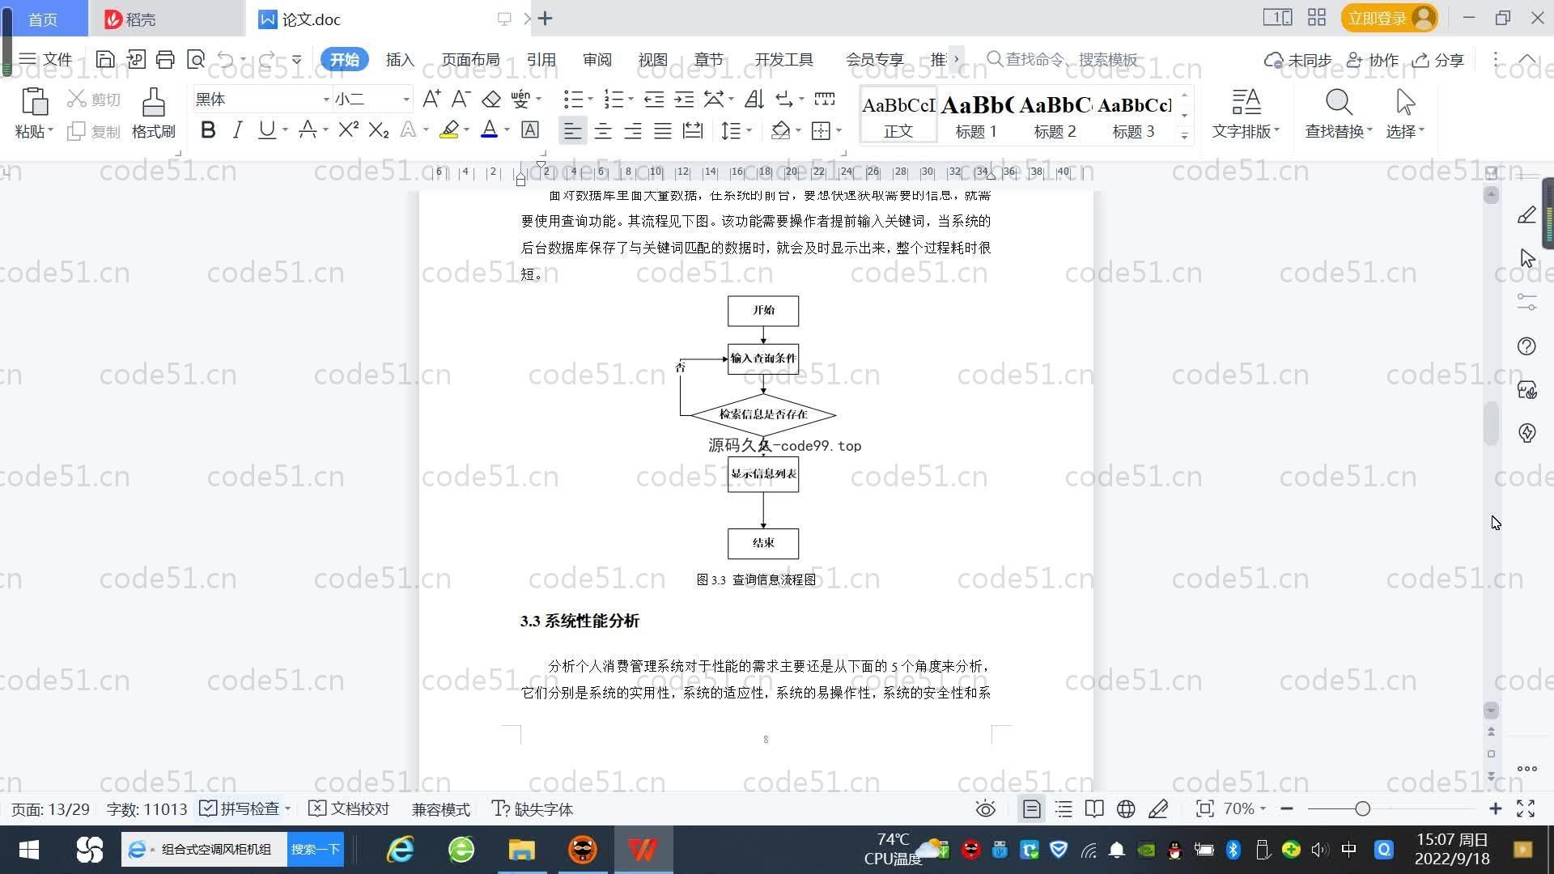Switch to the 引用 ribbon tab
This screenshot has height=874, width=1554.
point(541,60)
